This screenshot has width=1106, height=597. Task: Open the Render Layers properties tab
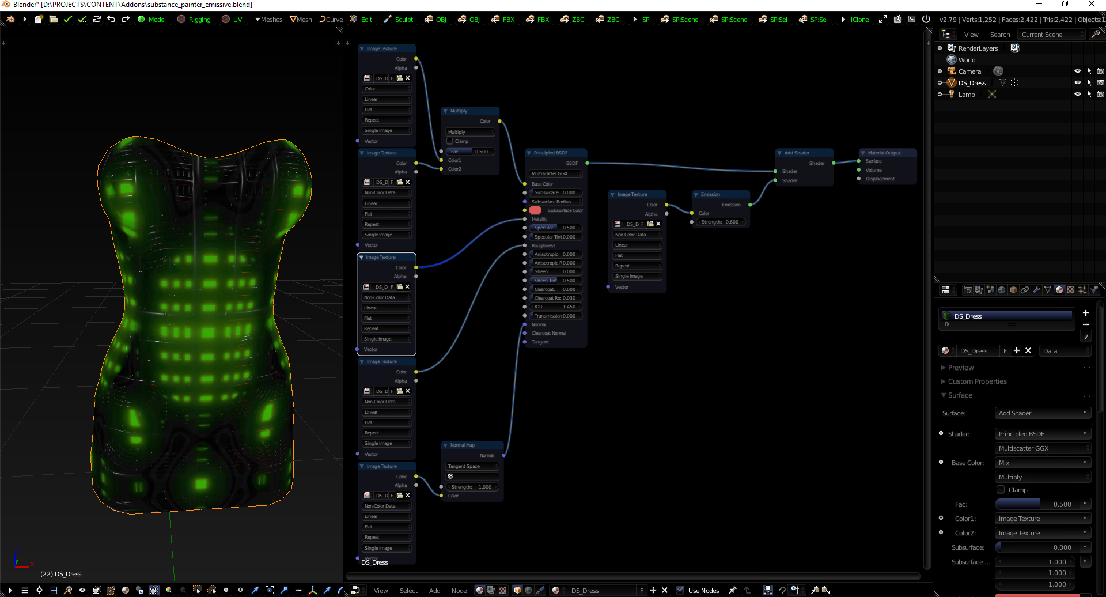[x=979, y=290]
